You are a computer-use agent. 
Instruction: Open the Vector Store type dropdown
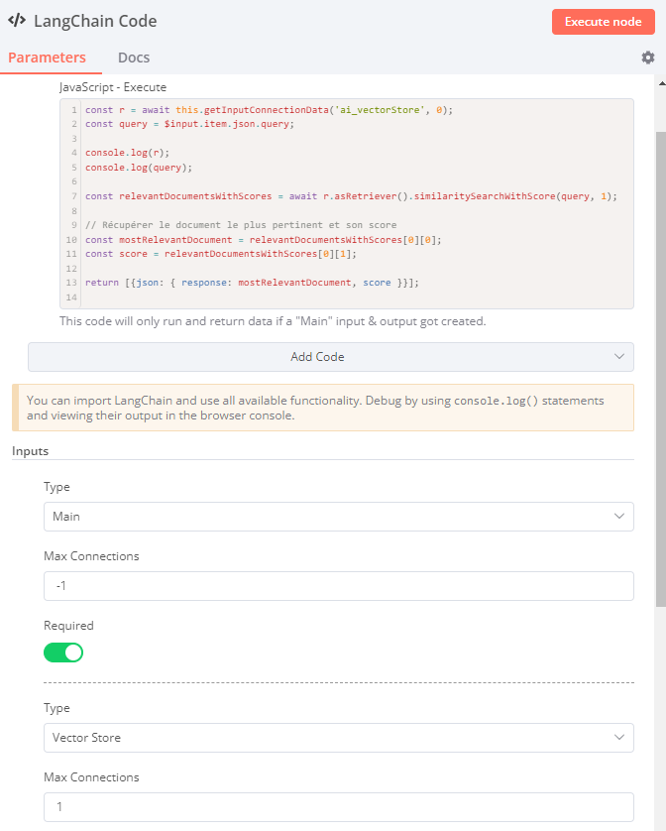[339, 737]
